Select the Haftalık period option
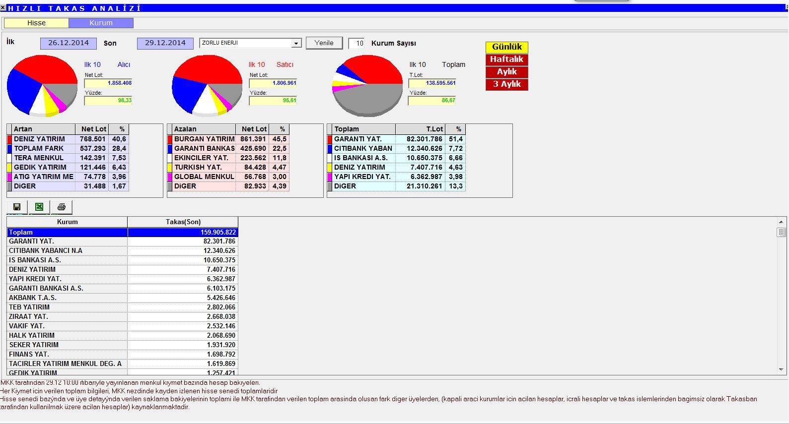 coord(506,60)
